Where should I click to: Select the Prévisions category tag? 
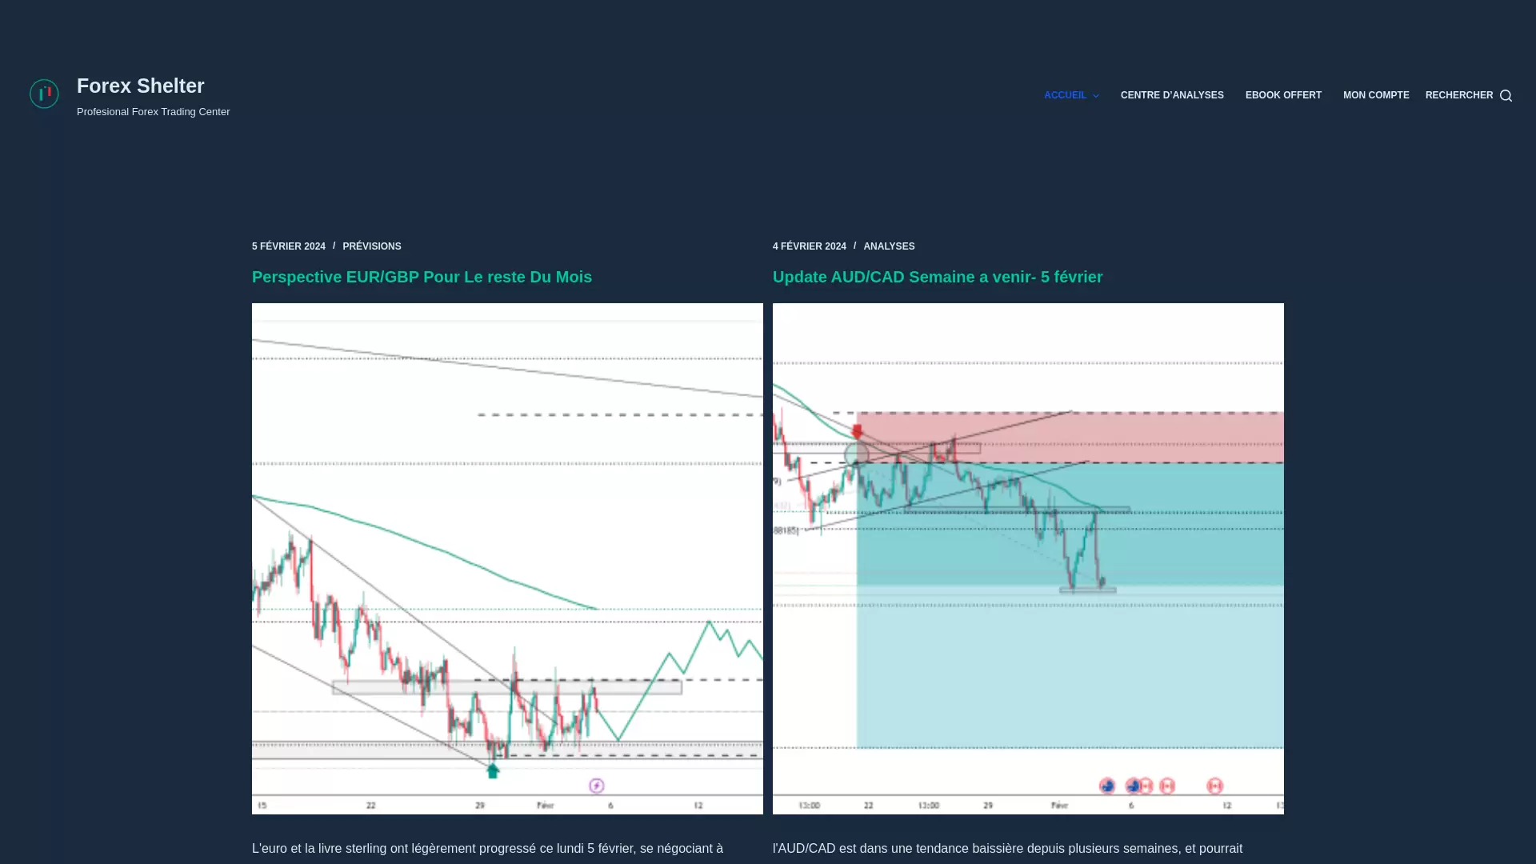coord(371,246)
